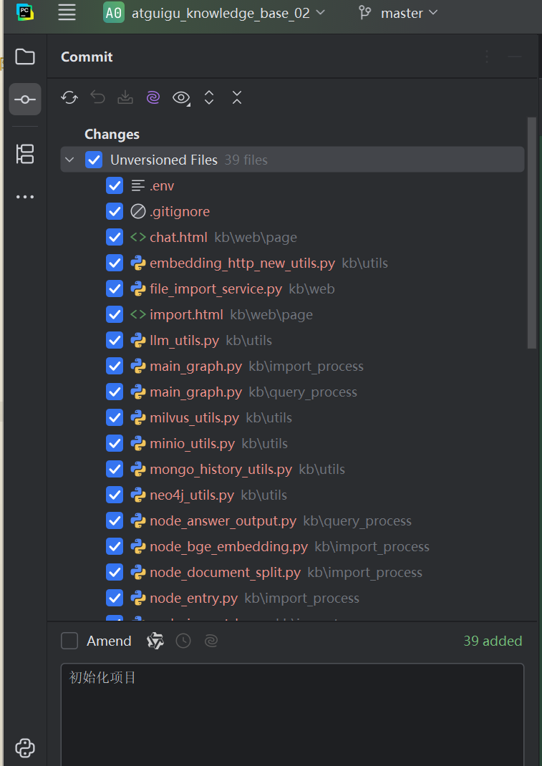The height and width of the screenshot is (766, 542).
Task: Click the Commit panel title
Action: pos(87,57)
